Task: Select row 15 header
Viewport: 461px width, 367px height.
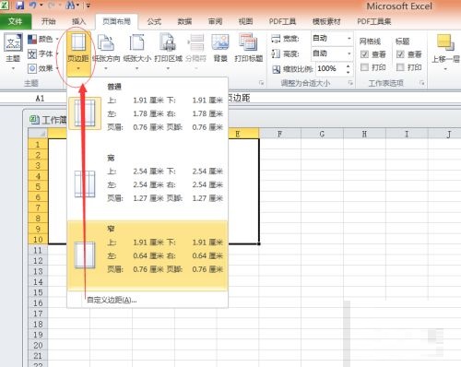Action: [x=38, y=292]
